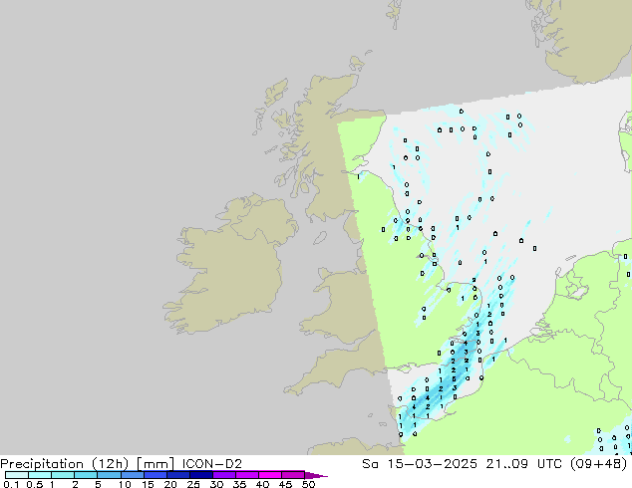Click the 25–30 mm navy legend swatch
The height and width of the screenshot is (488, 632).
201,475
